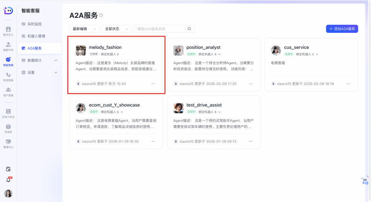Open the 全部状态 status filter dropdown
This screenshot has height=202, width=371.
click(x=116, y=29)
